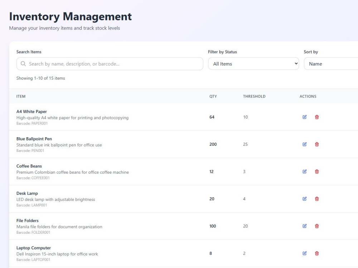Delete the File Folders item

(x=317, y=226)
